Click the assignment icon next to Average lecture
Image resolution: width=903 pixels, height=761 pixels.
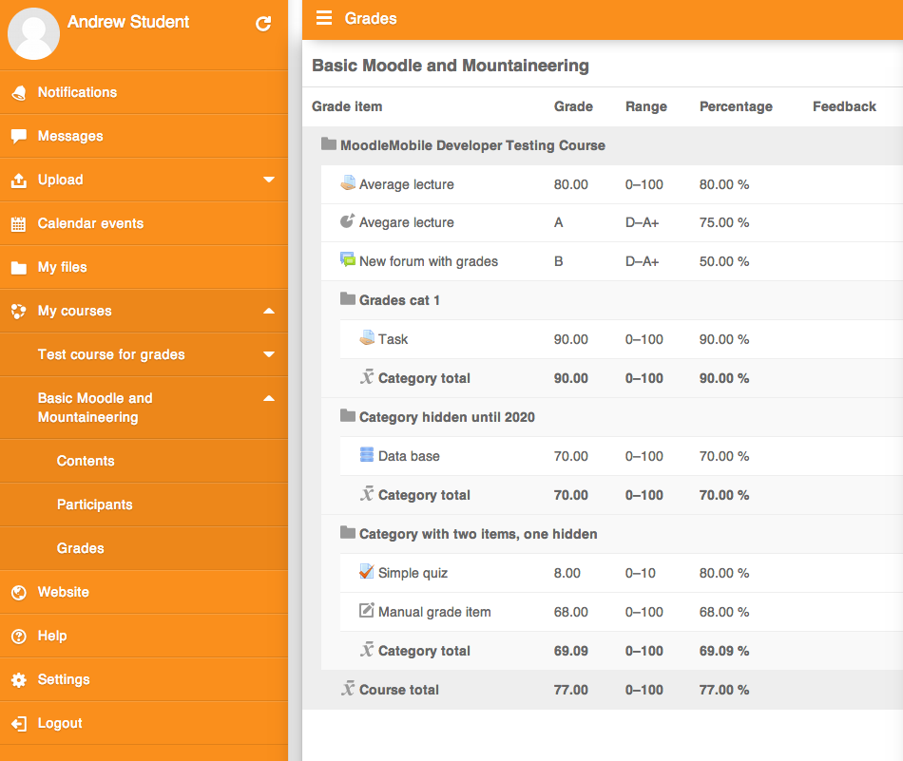coord(348,182)
